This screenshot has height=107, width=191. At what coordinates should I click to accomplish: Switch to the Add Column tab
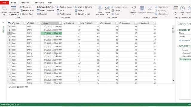click(x=38, y=3)
